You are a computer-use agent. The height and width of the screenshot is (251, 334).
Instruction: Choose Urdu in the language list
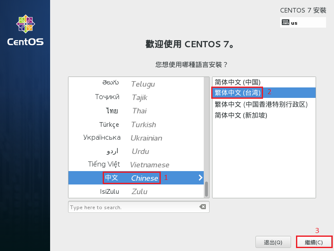pos(136,151)
